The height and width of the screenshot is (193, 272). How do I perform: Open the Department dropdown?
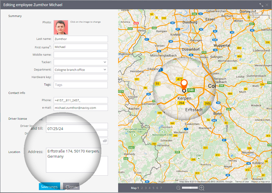tap(81, 70)
